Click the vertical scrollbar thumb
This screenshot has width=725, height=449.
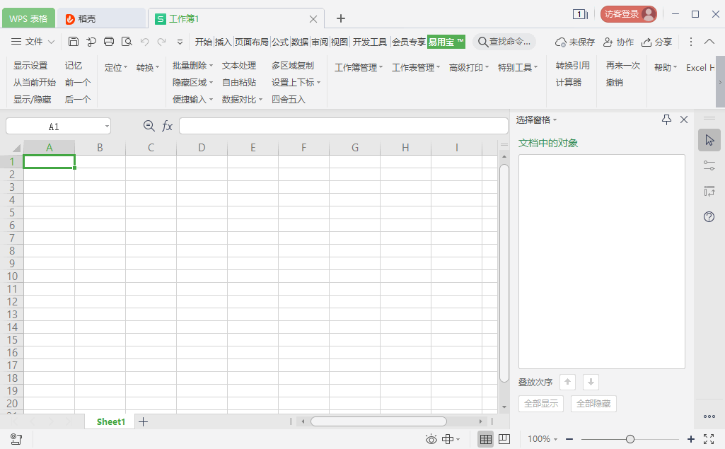pos(504,273)
